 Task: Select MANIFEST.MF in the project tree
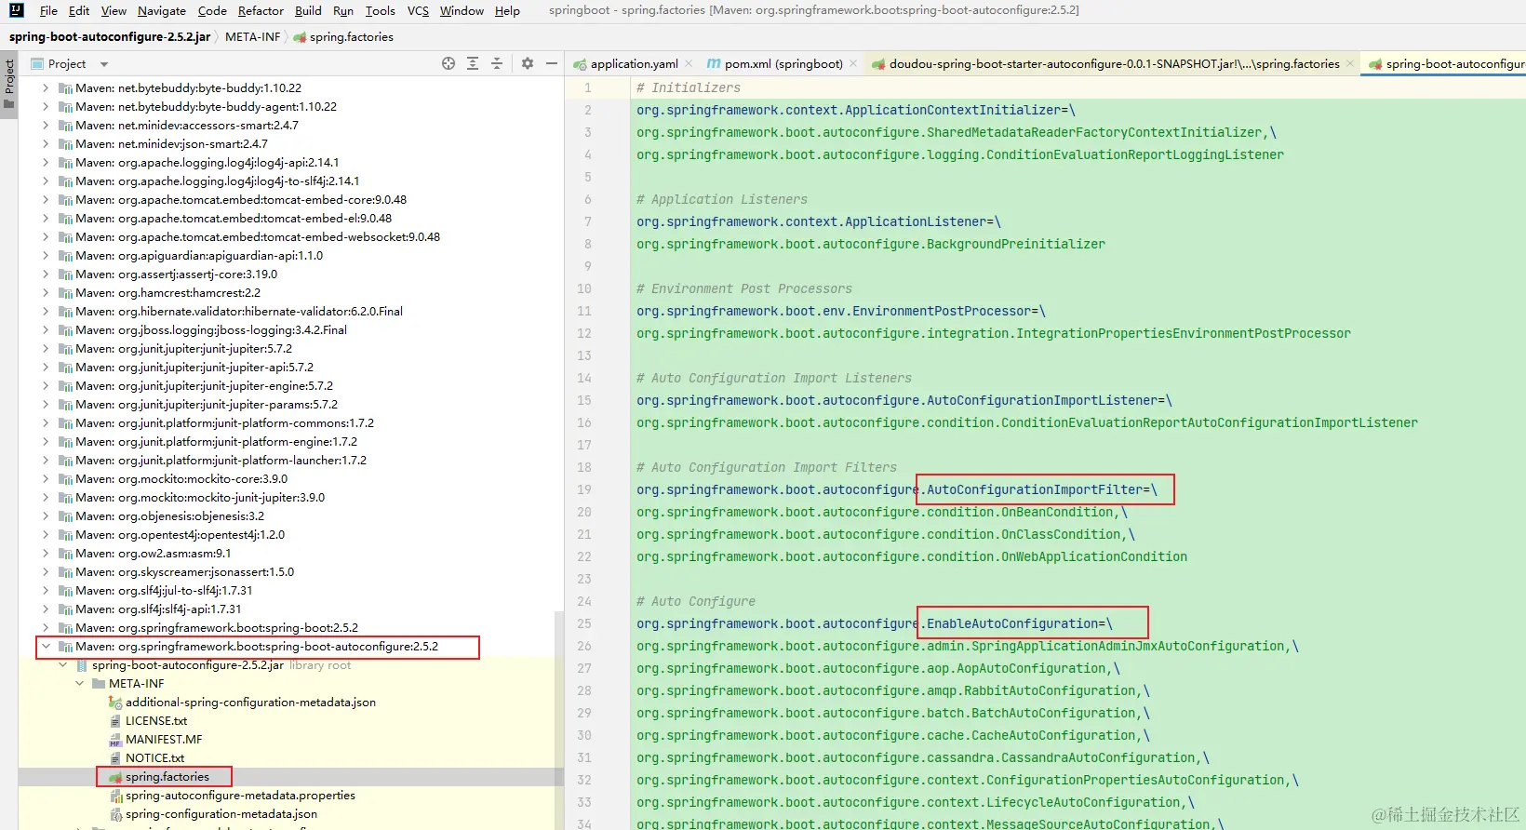(x=164, y=740)
